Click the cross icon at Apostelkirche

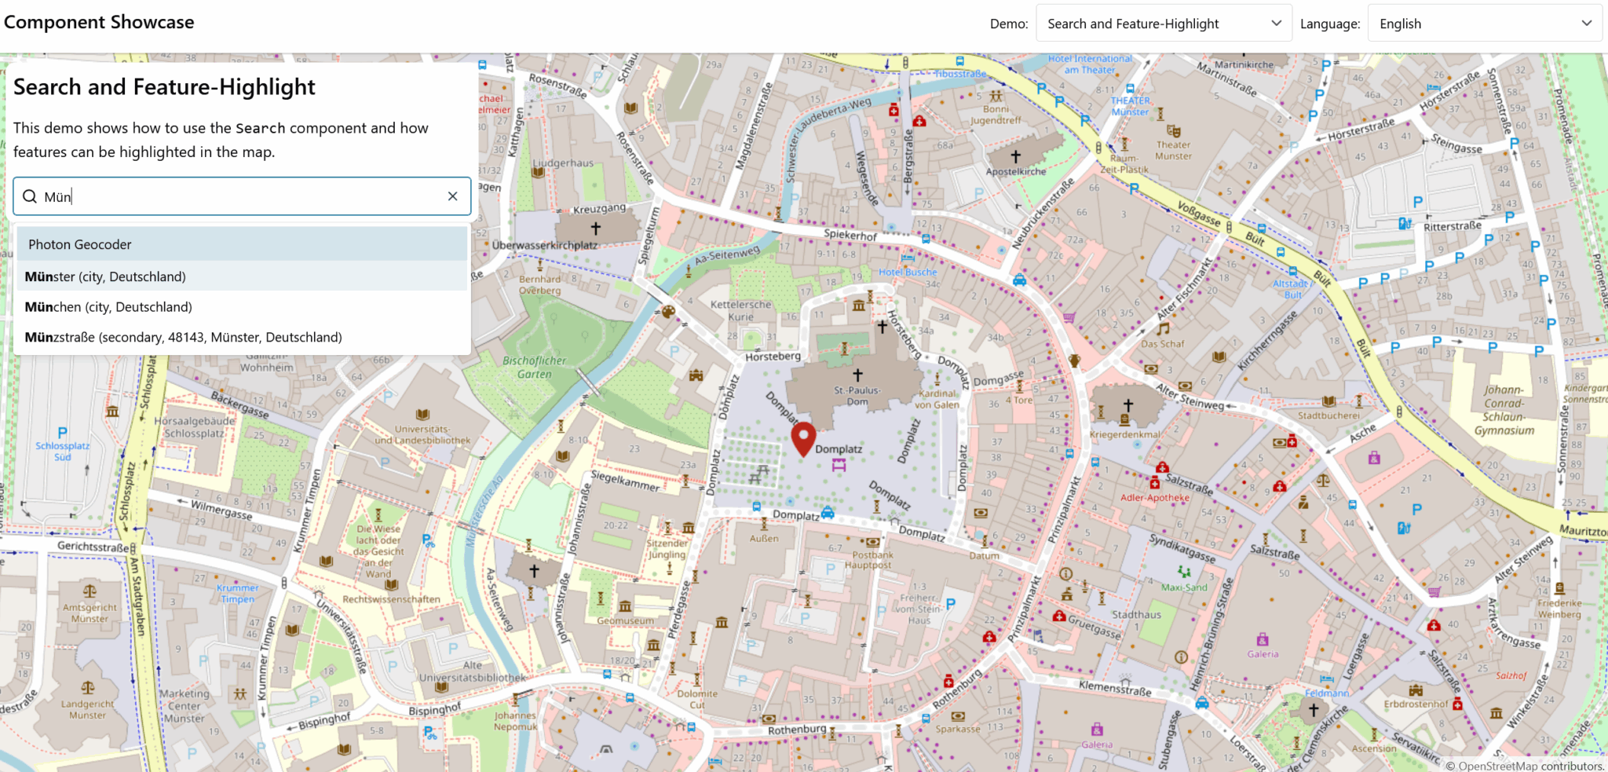click(x=1015, y=156)
